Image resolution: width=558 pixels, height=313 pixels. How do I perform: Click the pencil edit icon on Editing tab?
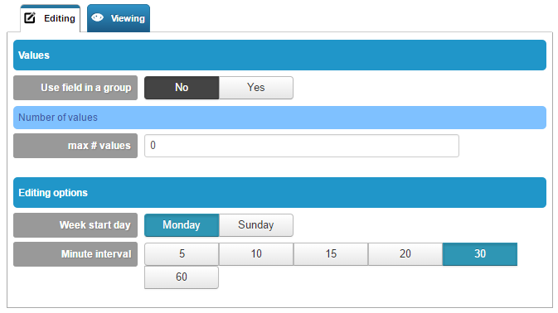[30, 17]
